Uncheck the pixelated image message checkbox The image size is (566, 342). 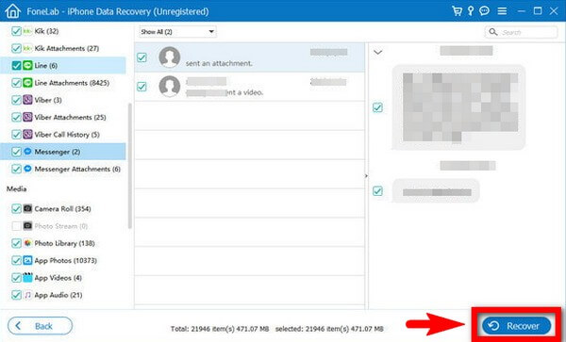[x=377, y=107]
